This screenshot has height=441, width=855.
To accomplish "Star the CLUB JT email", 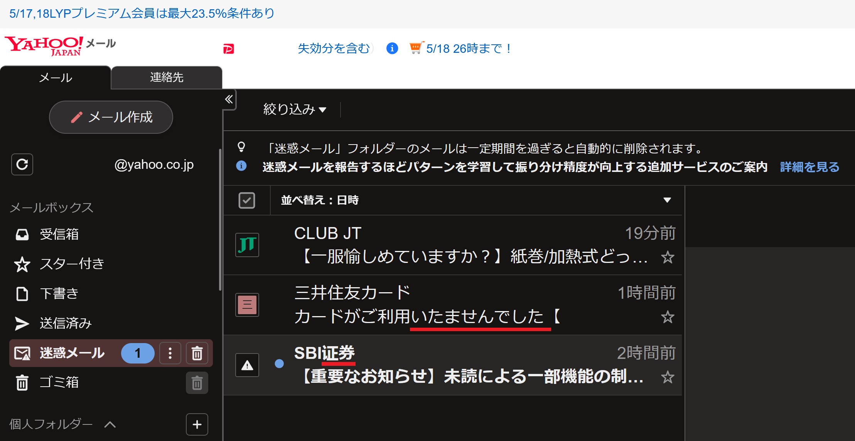I will click(x=668, y=257).
